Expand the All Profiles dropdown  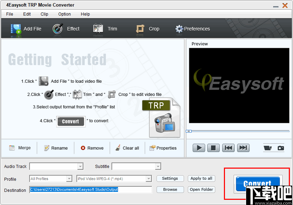click(x=69, y=178)
